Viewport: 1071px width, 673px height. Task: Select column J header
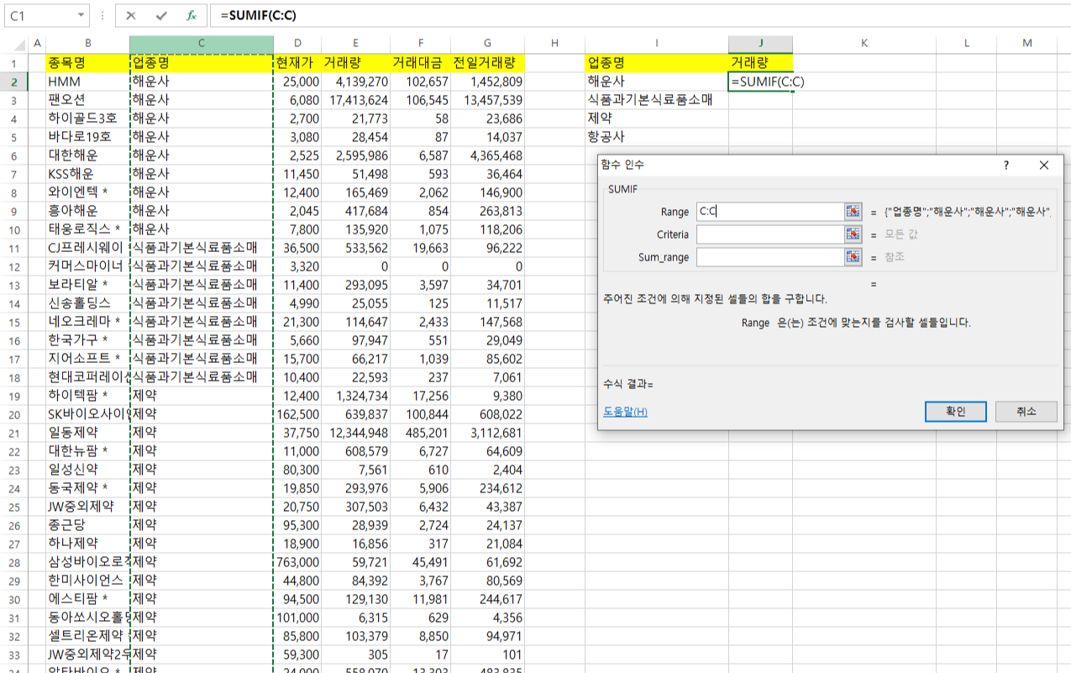click(x=760, y=44)
